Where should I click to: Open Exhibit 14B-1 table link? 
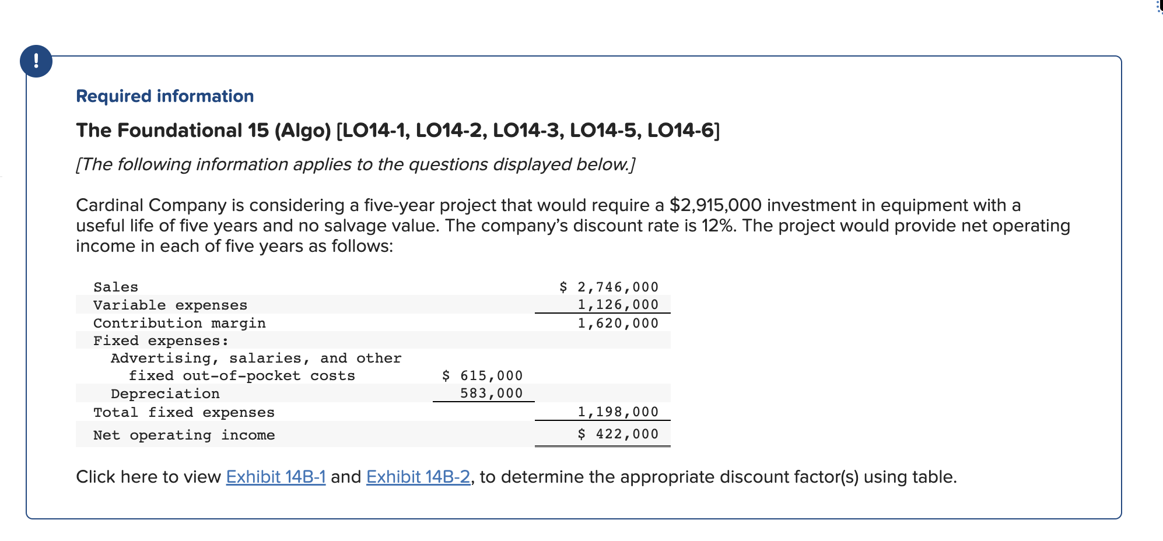[276, 476]
